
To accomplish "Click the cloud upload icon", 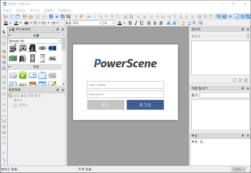I will [x=57, y=16].
